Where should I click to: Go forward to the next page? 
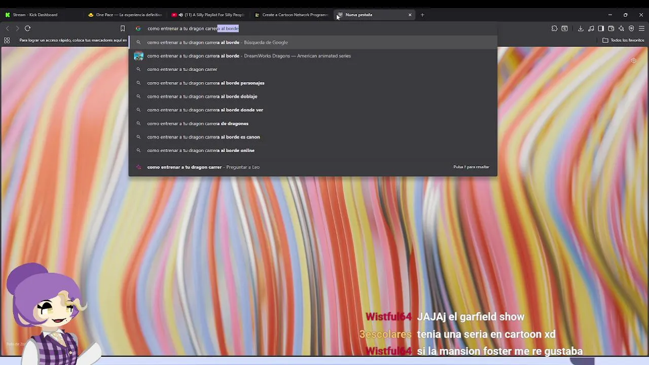click(17, 28)
